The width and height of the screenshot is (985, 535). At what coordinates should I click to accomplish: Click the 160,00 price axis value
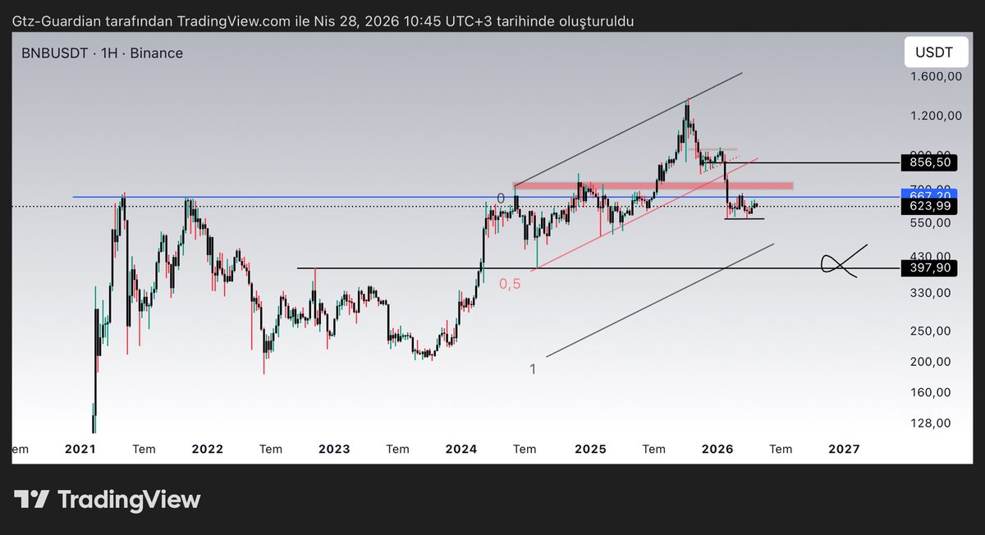tap(931, 392)
